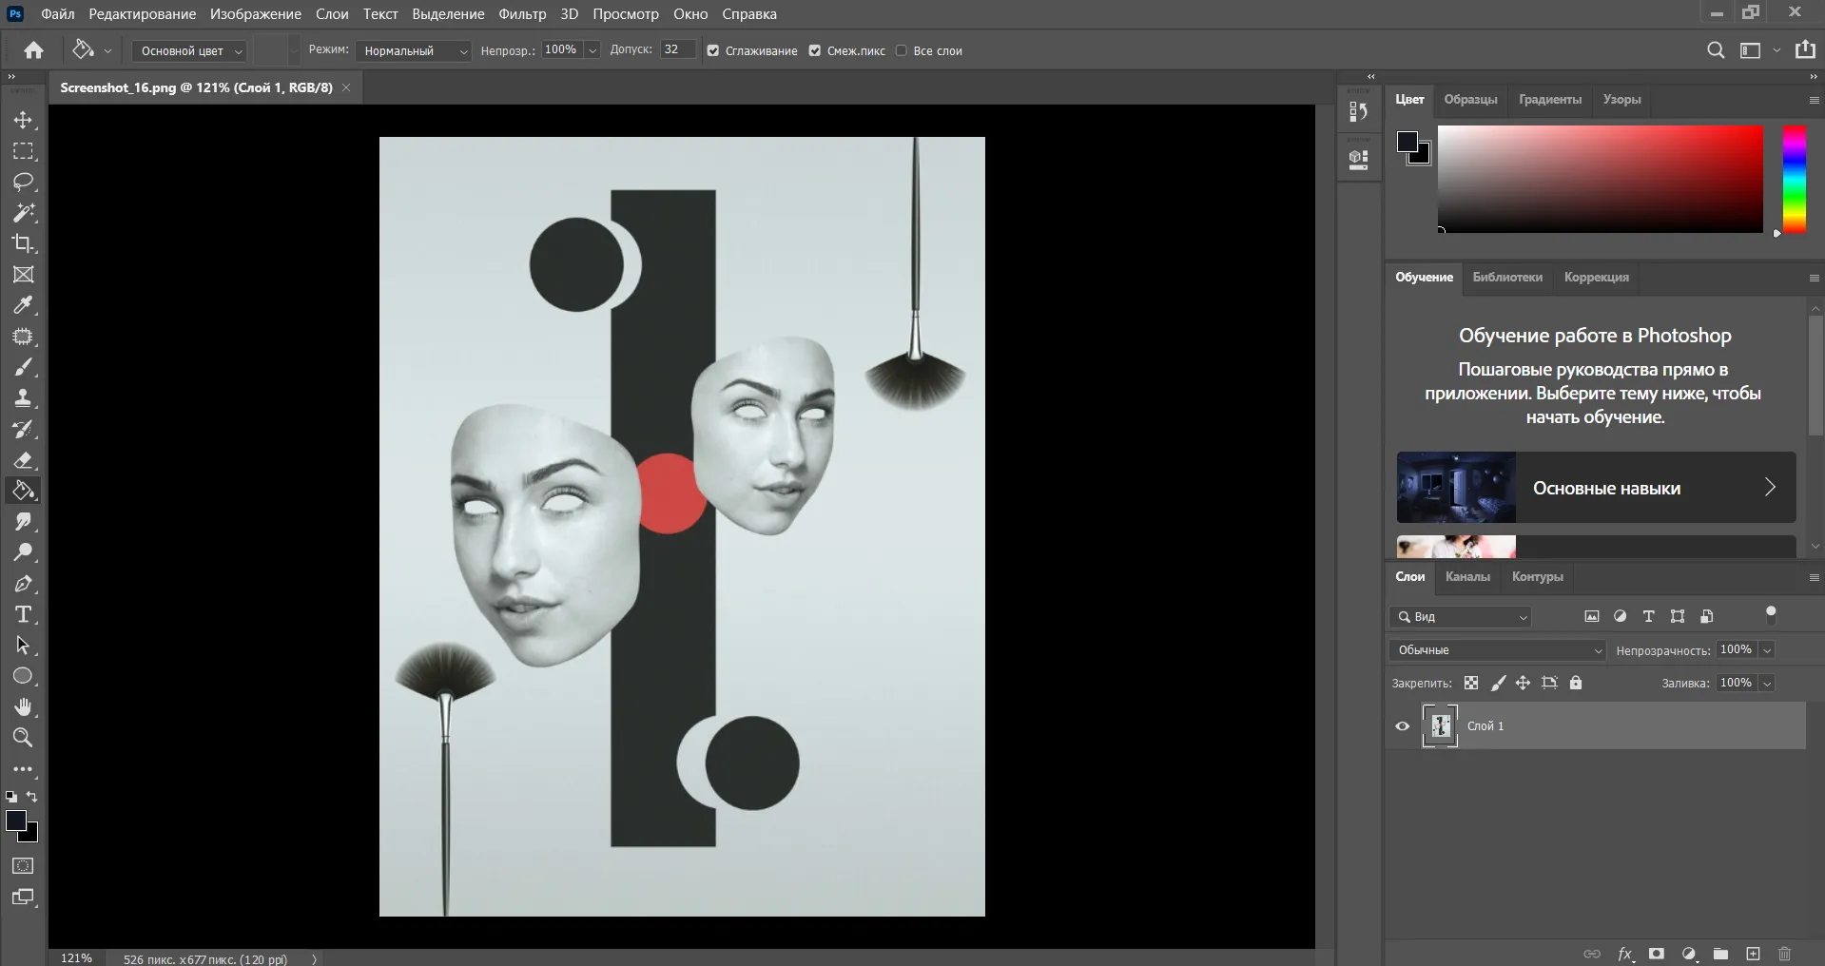The width and height of the screenshot is (1825, 966).
Task: Enable the Все слои checkbox
Action: [902, 50]
